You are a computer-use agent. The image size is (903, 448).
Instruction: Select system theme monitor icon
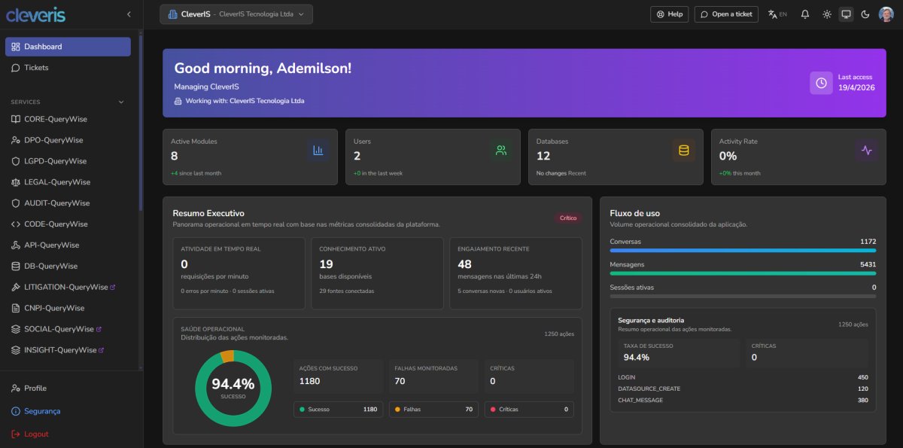pos(846,14)
